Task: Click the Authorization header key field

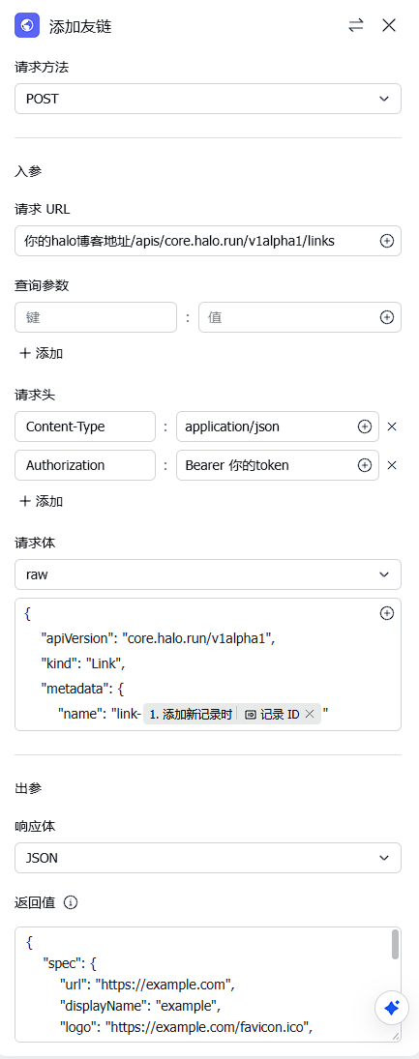Action: pyautogui.click(x=85, y=465)
